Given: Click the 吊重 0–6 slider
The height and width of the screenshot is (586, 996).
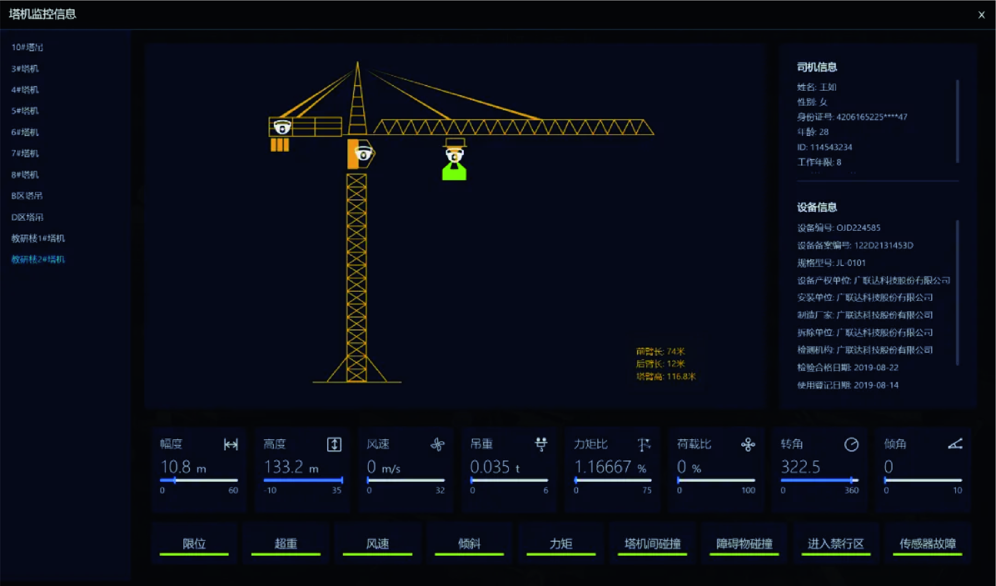Looking at the screenshot, I should pyautogui.click(x=510, y=480).
